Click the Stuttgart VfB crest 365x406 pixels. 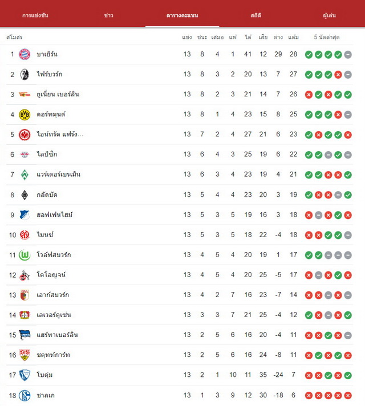[x=25, y=355]
